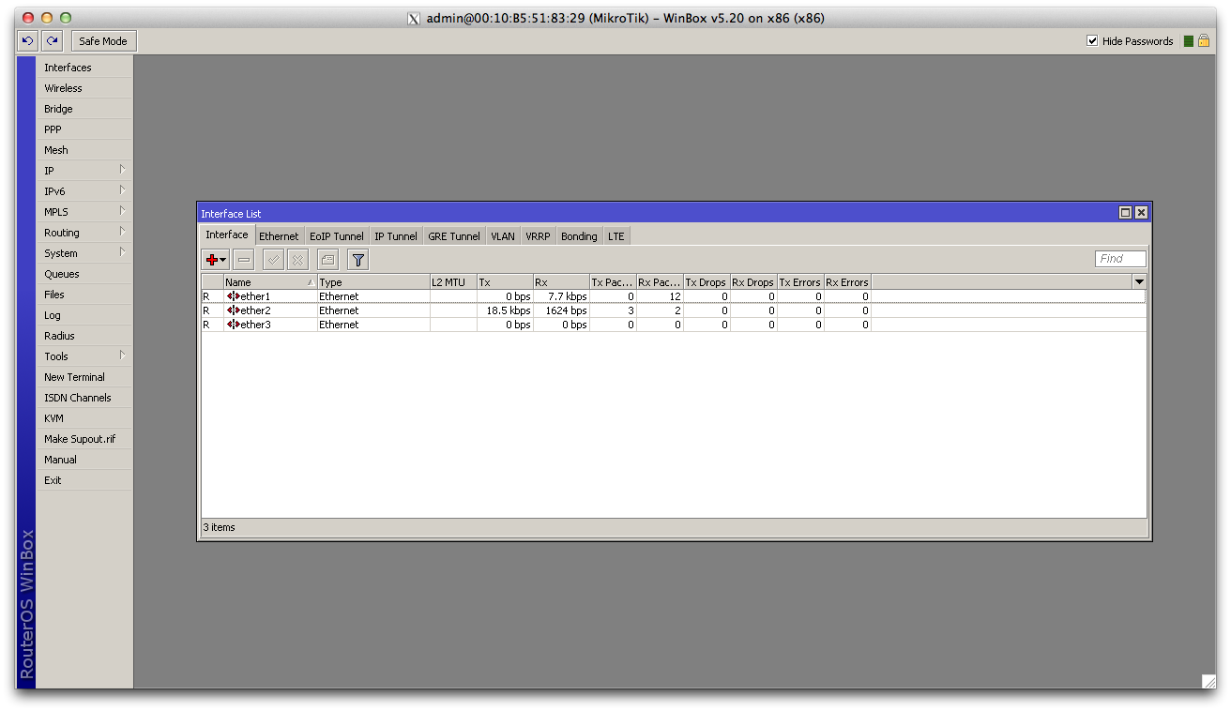Open Radius from the sidebar menu
Viewport: 1231px width, 711px height.
(x=84, y=336)
